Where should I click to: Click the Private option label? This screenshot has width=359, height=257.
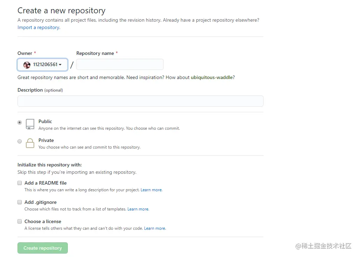coord(46,140)
